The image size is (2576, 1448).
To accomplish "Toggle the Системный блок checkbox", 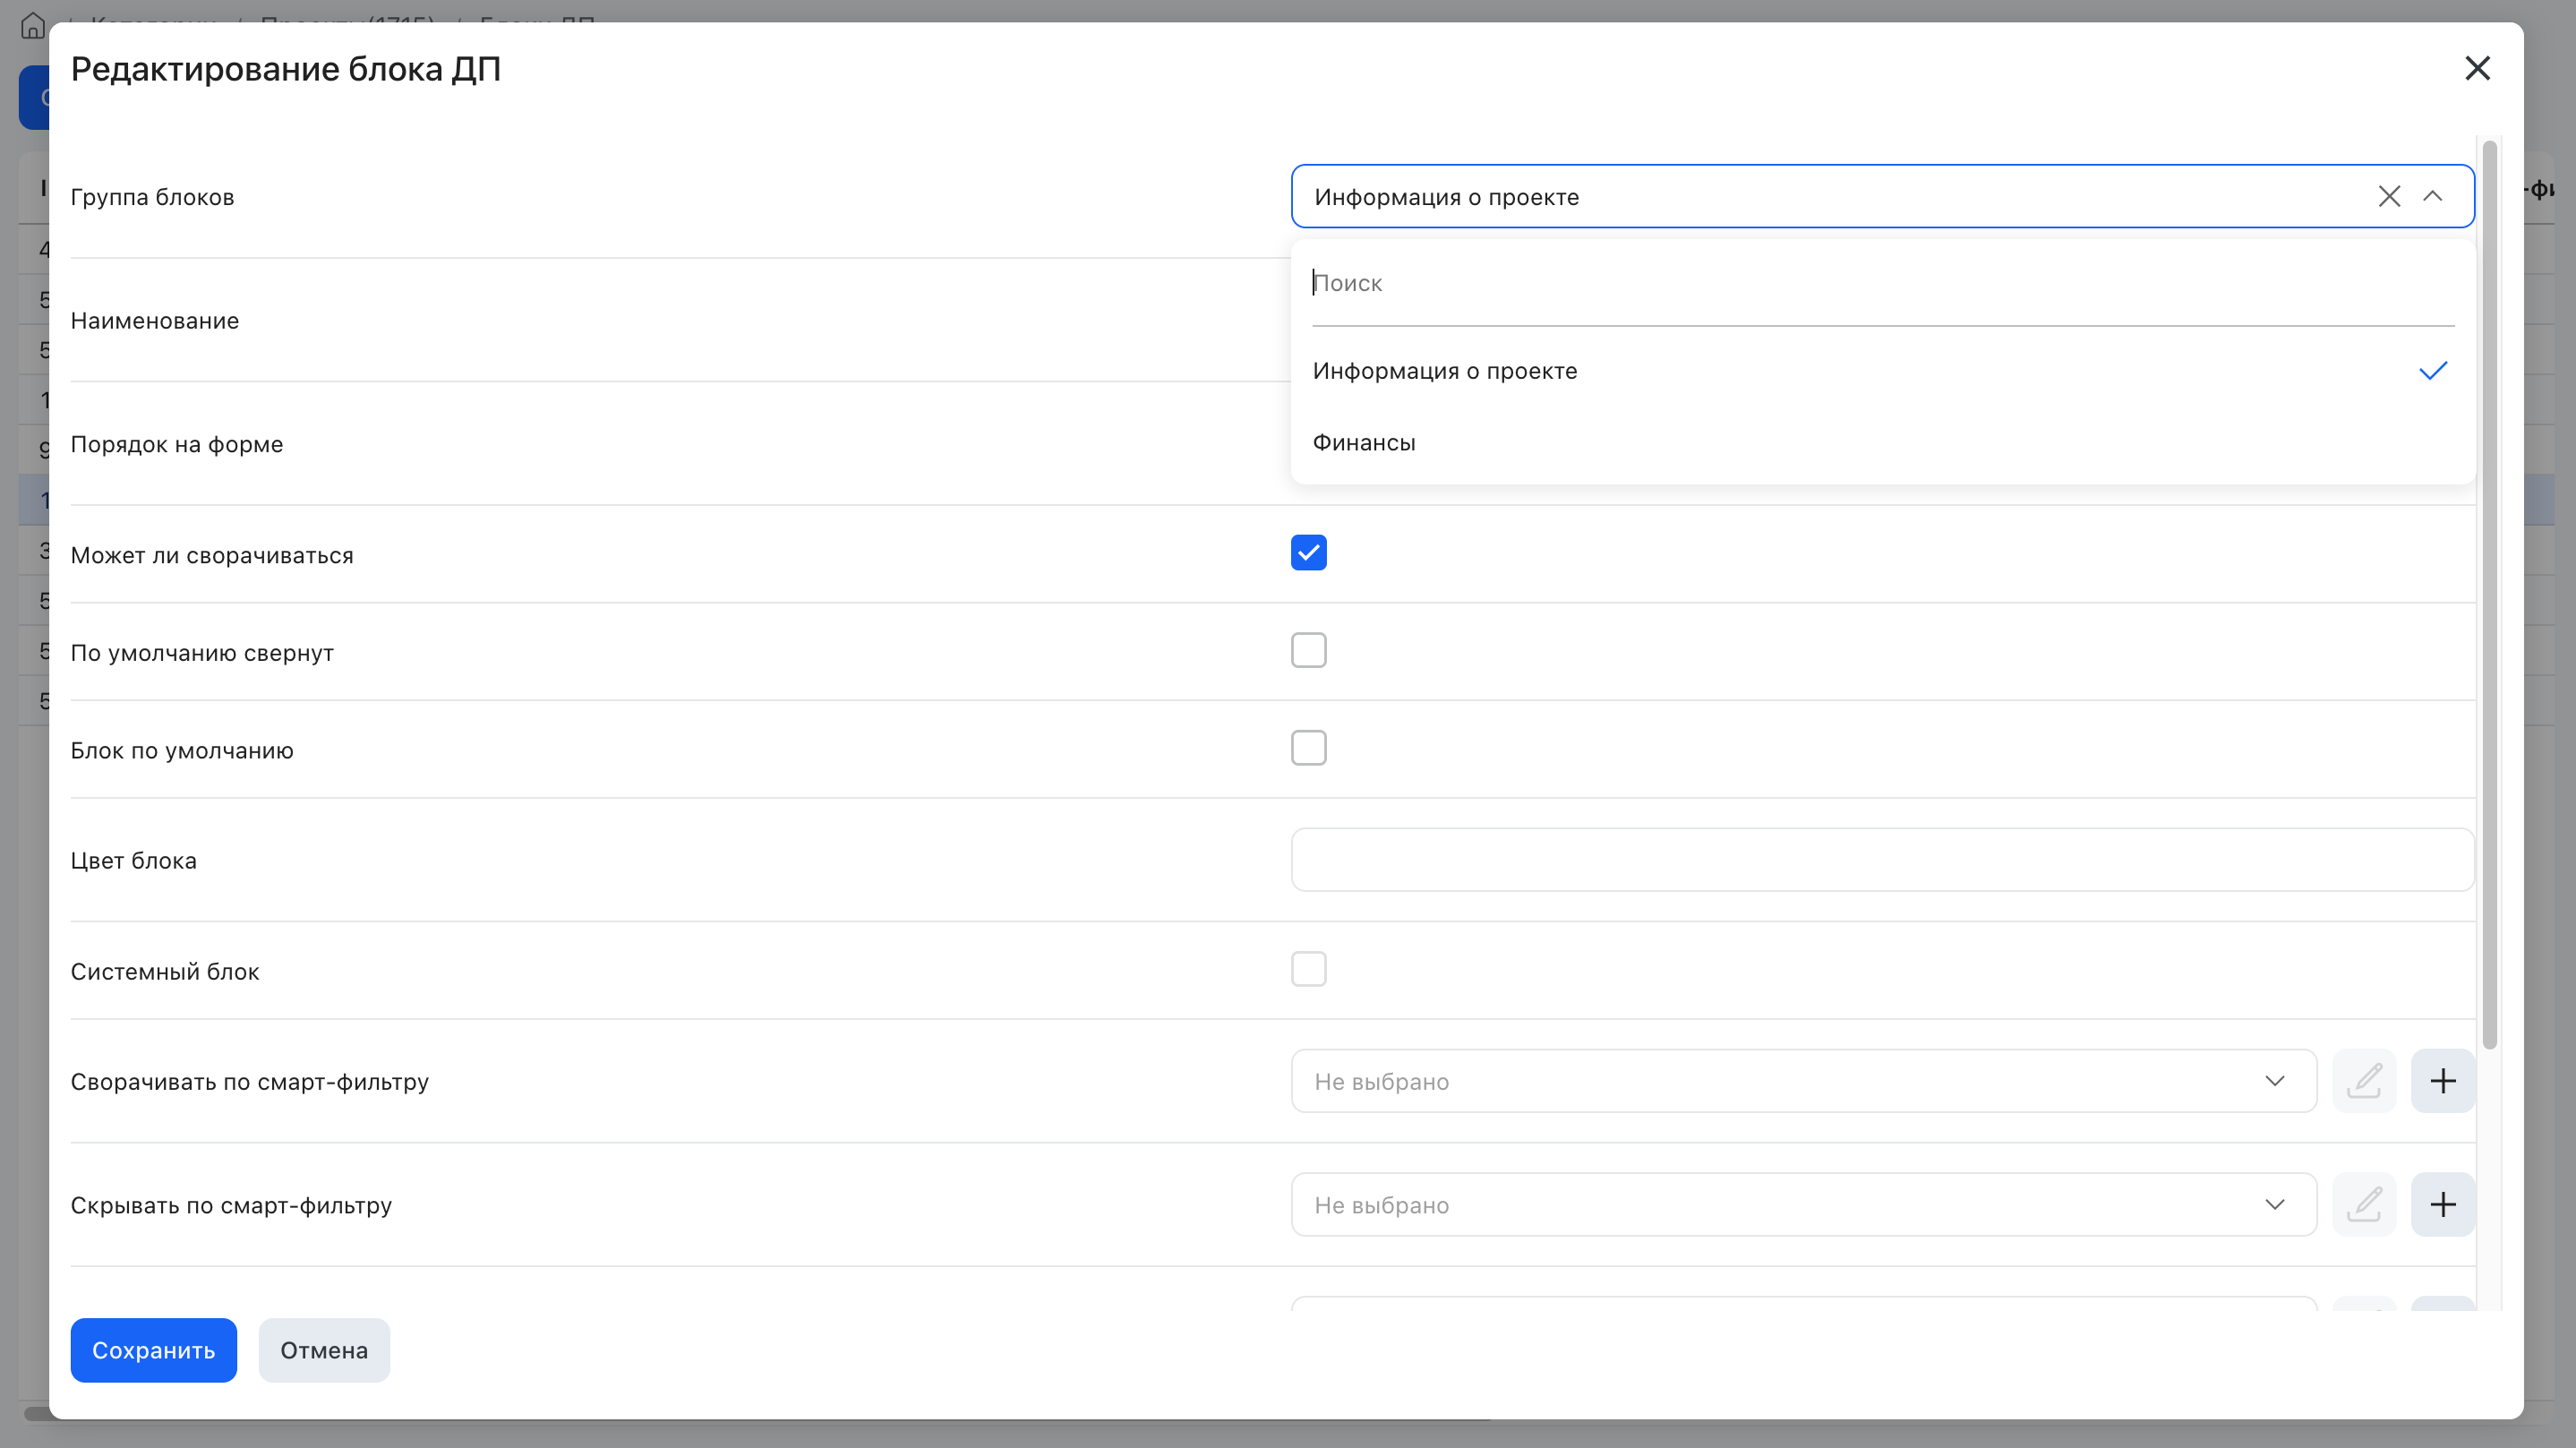I will pos(1308,969).
